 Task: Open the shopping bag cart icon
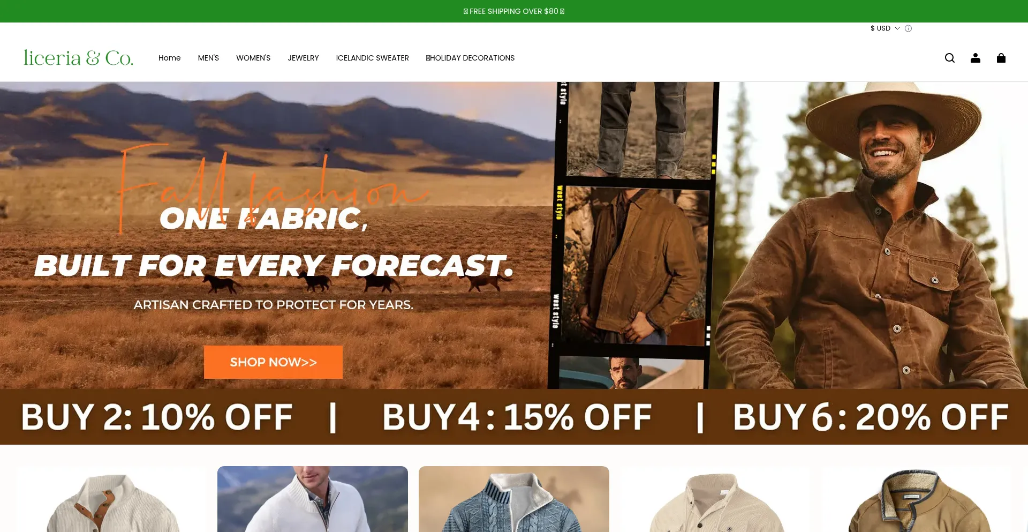(x=1001, y=58)
